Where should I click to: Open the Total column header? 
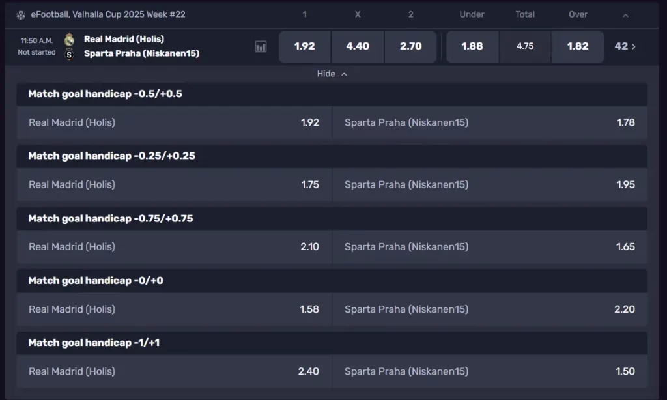pos(524,14)
